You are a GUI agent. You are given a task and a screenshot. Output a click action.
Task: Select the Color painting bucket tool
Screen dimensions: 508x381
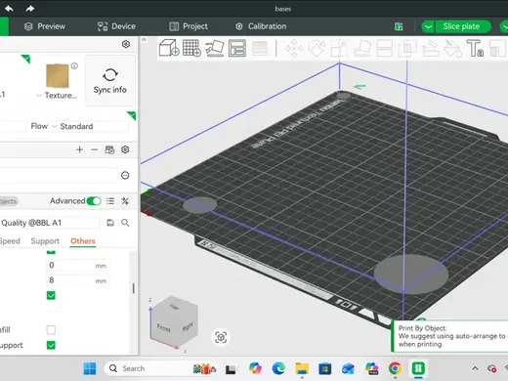pos(453,49)
